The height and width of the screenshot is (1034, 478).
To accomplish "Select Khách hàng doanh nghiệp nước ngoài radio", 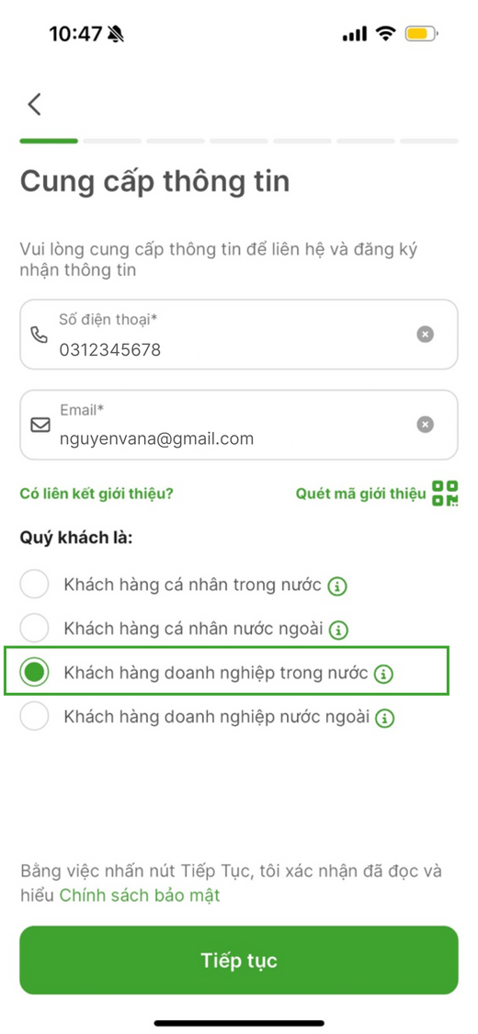I will (x=34, y=716).
